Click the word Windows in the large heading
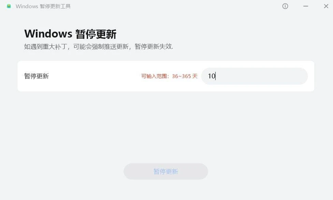This screenshot has height=200, width=333. (x=48, y=34)
